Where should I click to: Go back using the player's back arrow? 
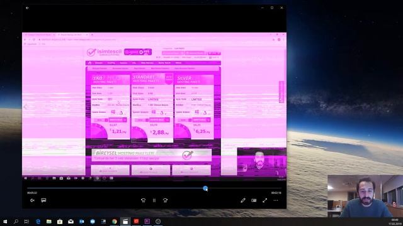pos(27,8)
